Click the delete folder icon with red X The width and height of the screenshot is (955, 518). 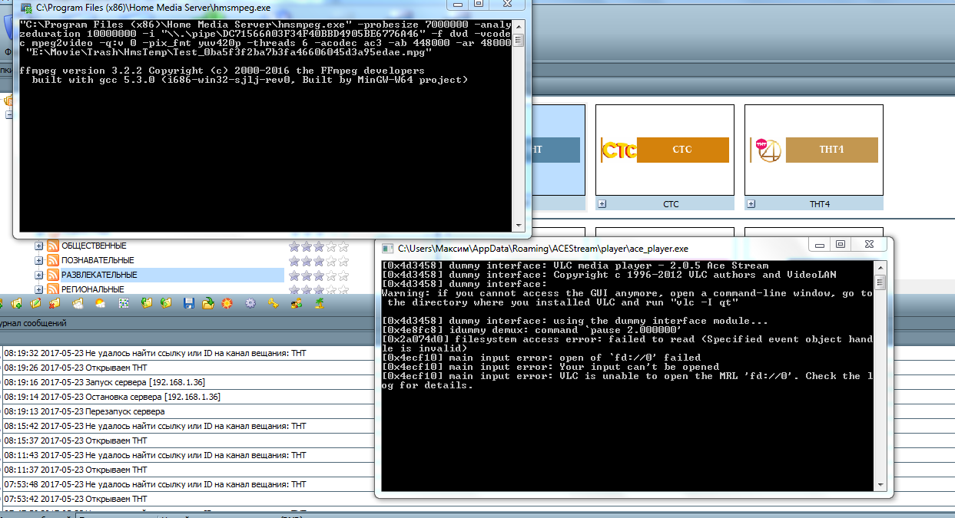(55, 304)
